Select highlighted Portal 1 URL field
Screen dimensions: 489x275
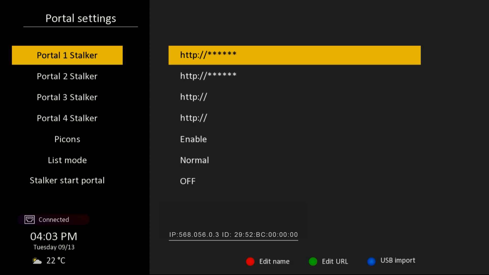[x=294, y=55]
